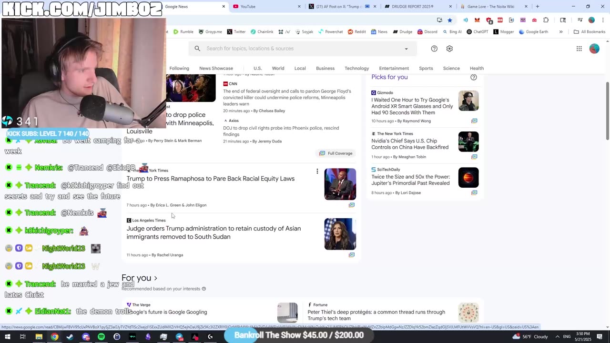Open the Google Earth bookmark
This screenshot has height=343, width=610.
(533, 32)
